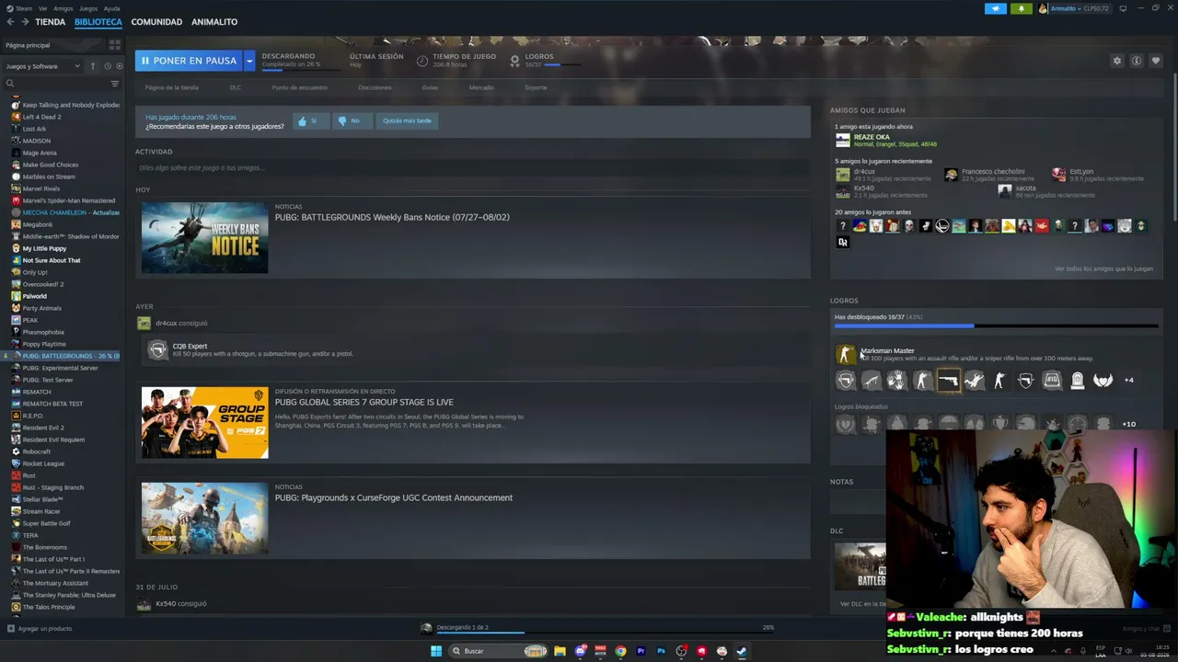Open Google Chrome from the taskbar
This screenshot has width=1178, height=662.
pos(620,651)
